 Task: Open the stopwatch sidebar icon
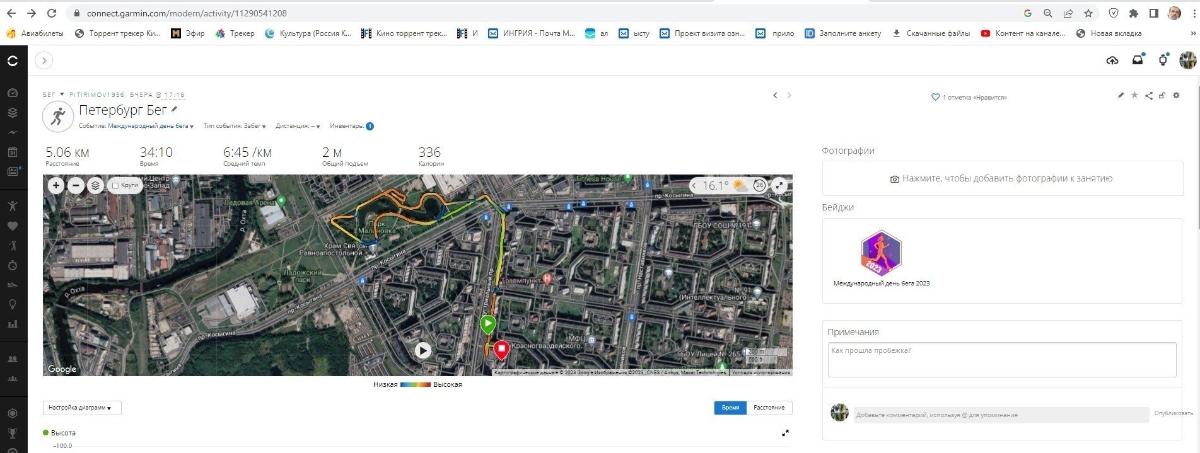(13, 265)
